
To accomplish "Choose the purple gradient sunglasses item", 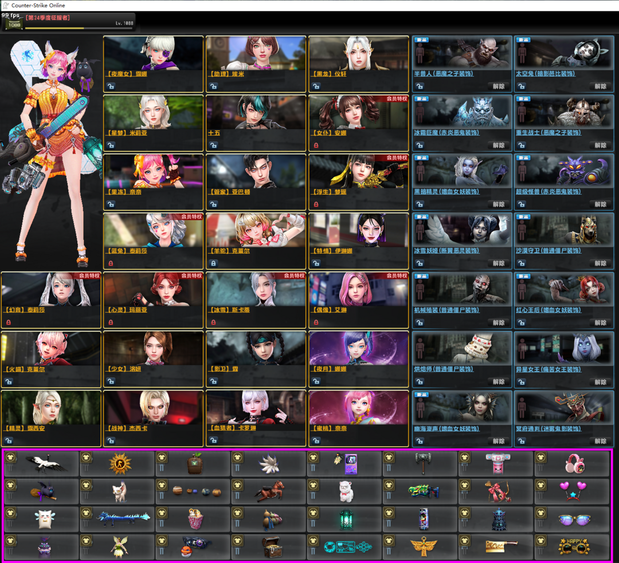I will [575, 520].
